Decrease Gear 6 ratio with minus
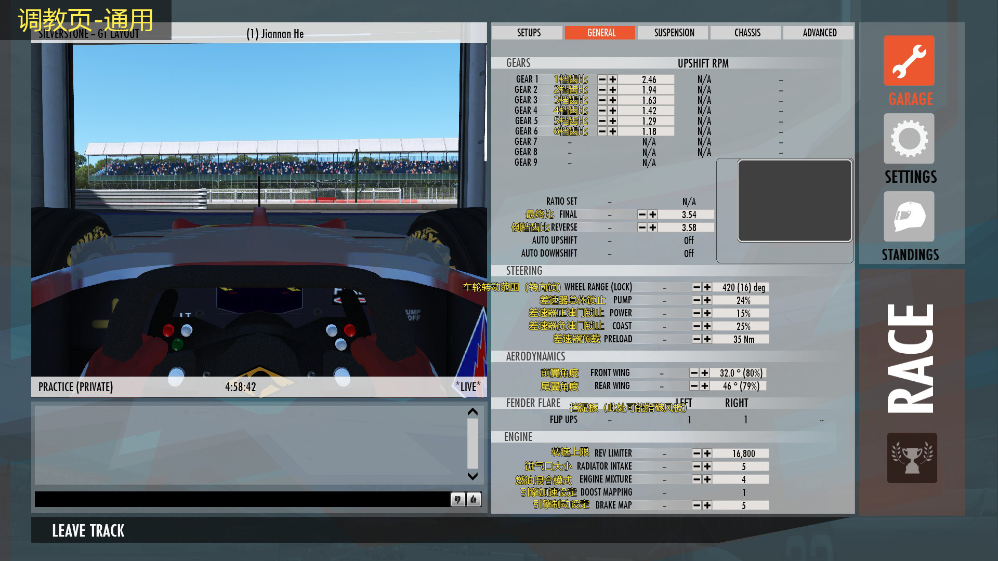 tap(602, 131)
